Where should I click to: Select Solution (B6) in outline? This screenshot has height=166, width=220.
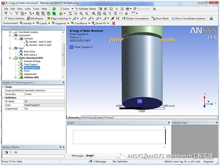32,77
